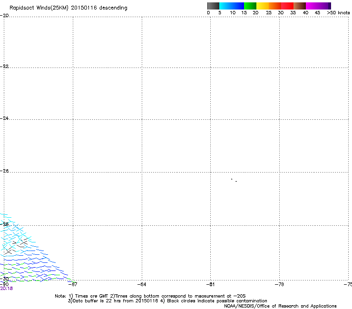Click the gray 0-5 knots color segment
The image size is (352, 309).
[x=213, y=6]
